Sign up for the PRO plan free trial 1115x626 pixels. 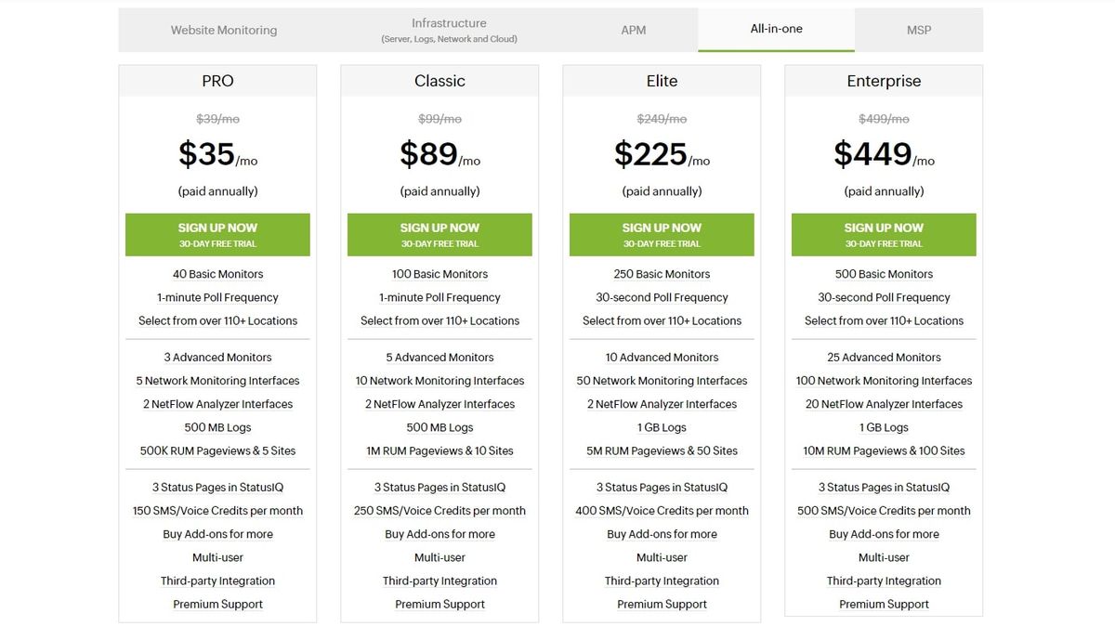coord(216,234)
